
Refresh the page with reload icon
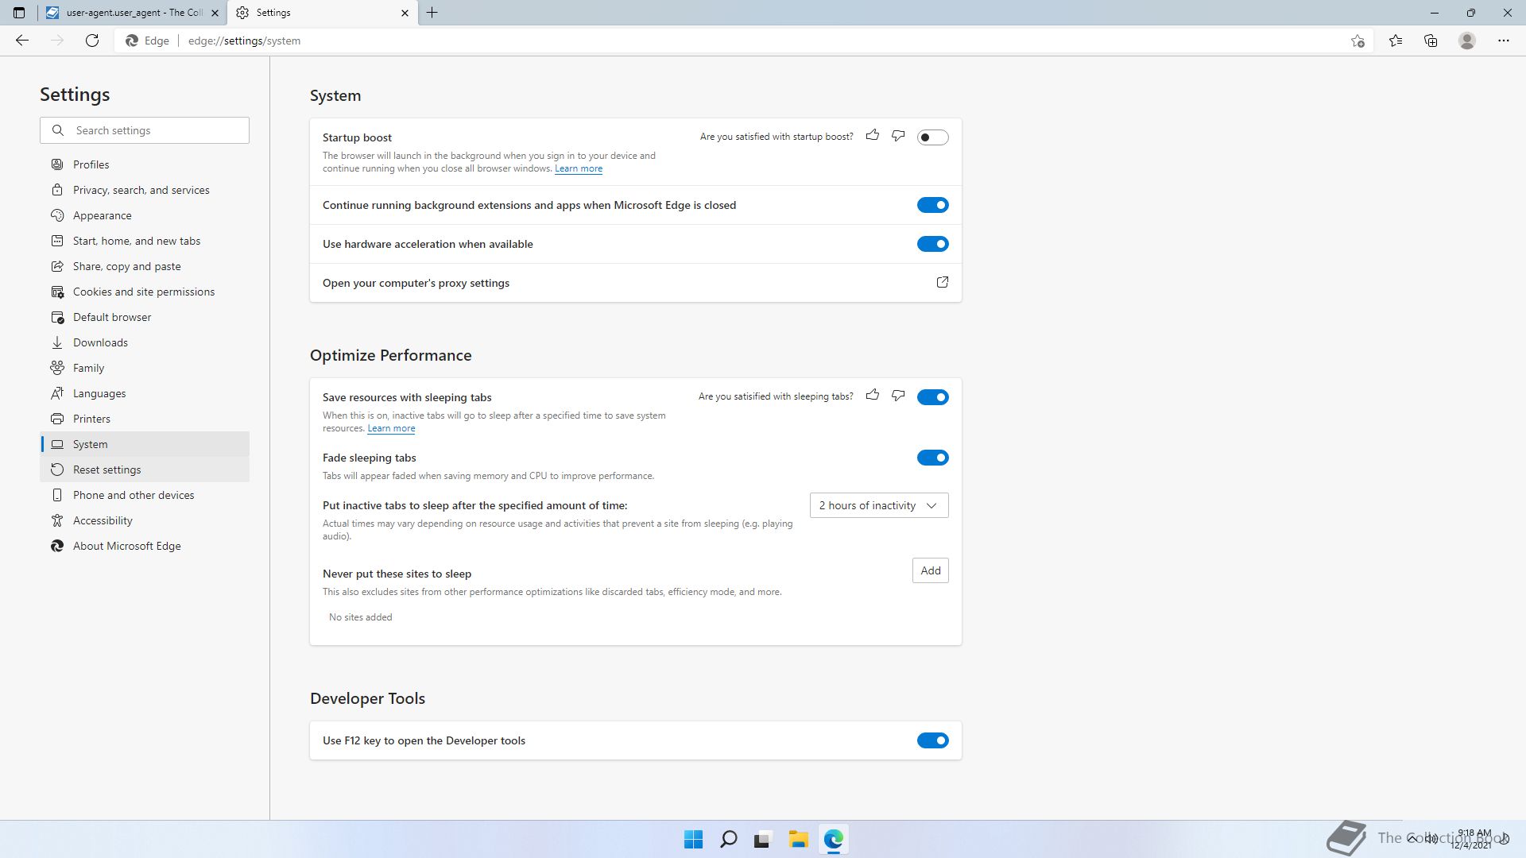pos(92,41)
